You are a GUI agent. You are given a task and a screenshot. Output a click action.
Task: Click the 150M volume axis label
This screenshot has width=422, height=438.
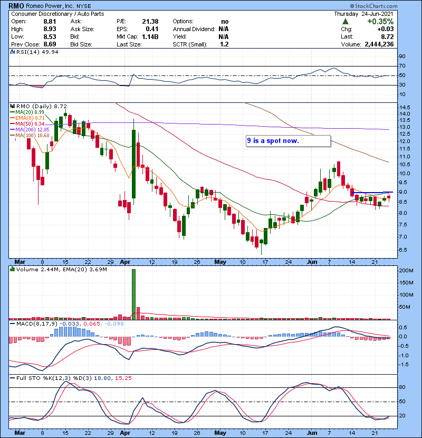[406, 283]
